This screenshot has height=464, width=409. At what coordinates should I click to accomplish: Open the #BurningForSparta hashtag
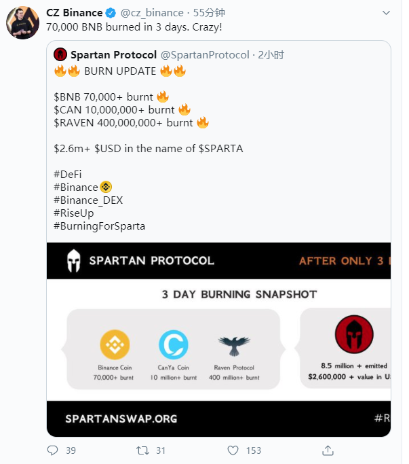click(x=99, y=226)
